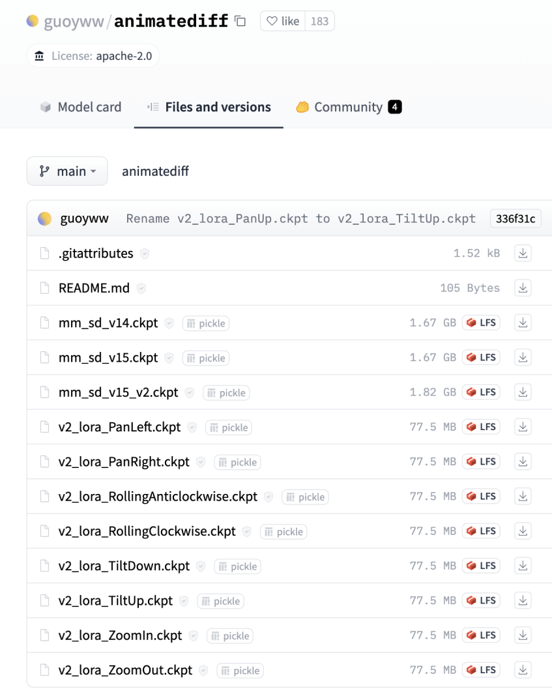Download the .gitattributes file
Screen dimensions: 552x698
[523, 254]
